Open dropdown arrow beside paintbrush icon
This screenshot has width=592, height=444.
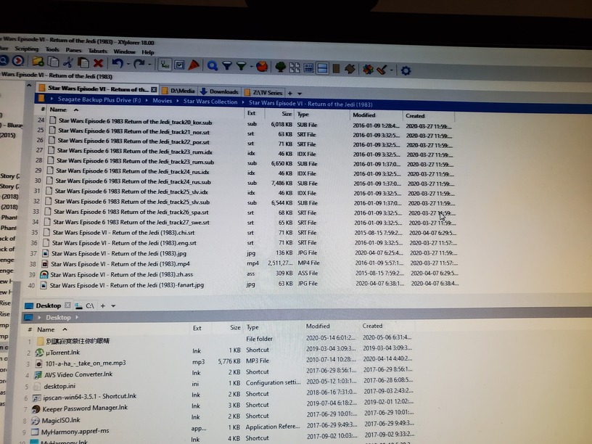click(x=392, y=70)
